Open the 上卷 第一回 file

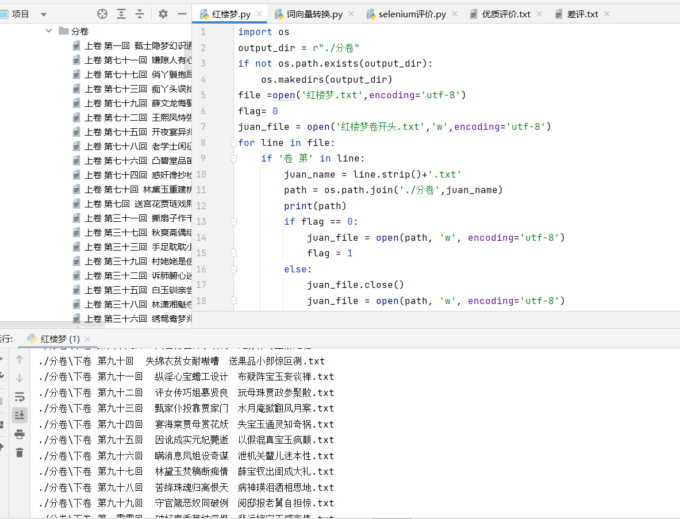[126, 45]
